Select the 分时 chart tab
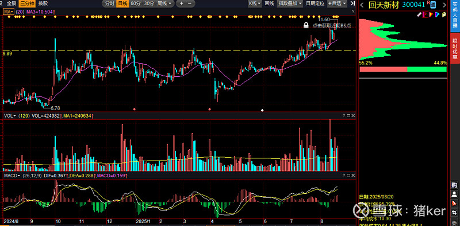 [109, 3]
